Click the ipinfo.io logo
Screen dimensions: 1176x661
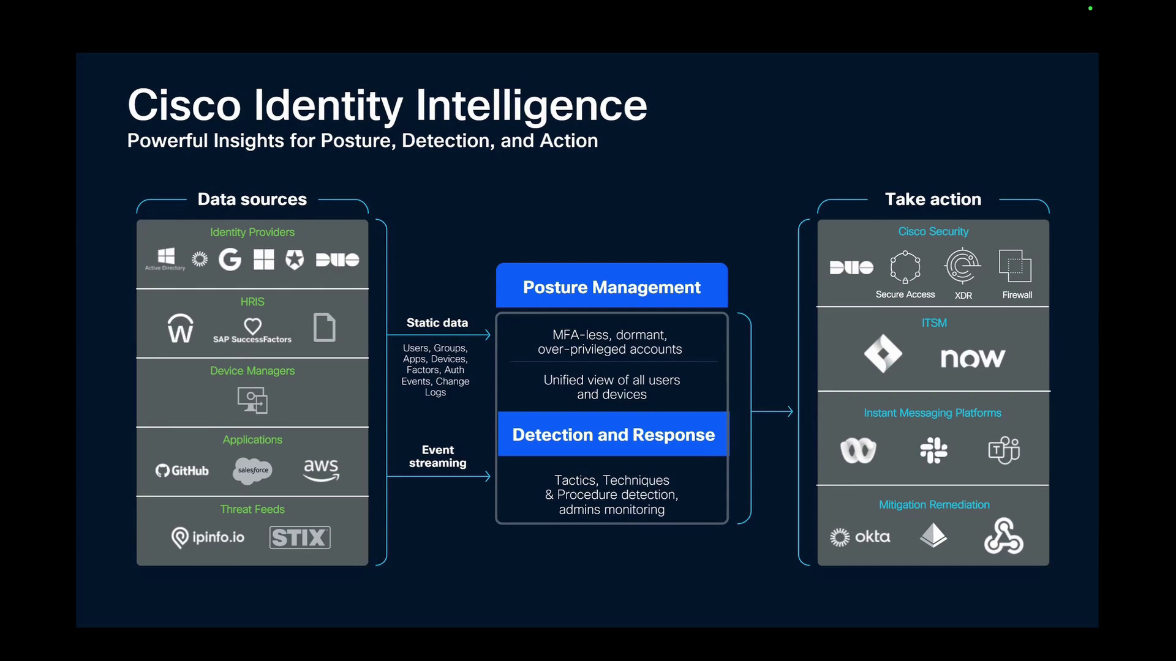208,537
